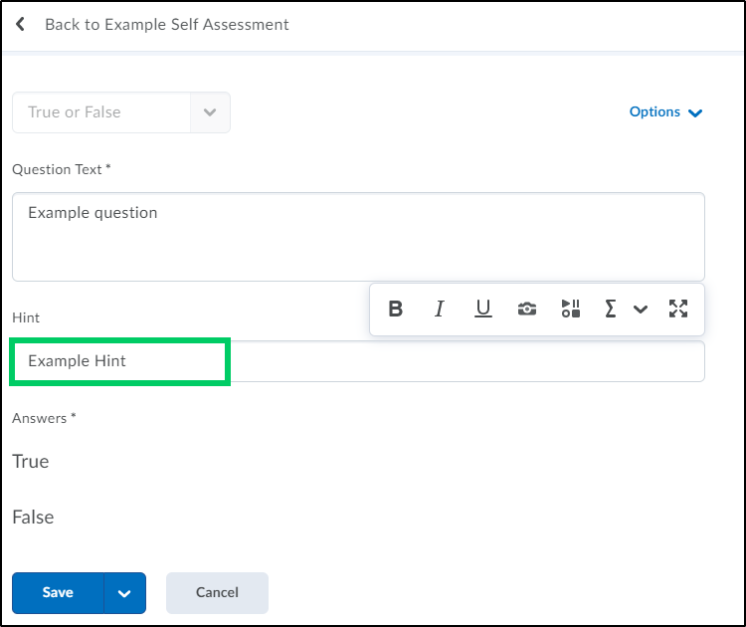This screenshot has height=627, width=746.
Task: Toggle Underline formatting icon
Action: point(482,309)
